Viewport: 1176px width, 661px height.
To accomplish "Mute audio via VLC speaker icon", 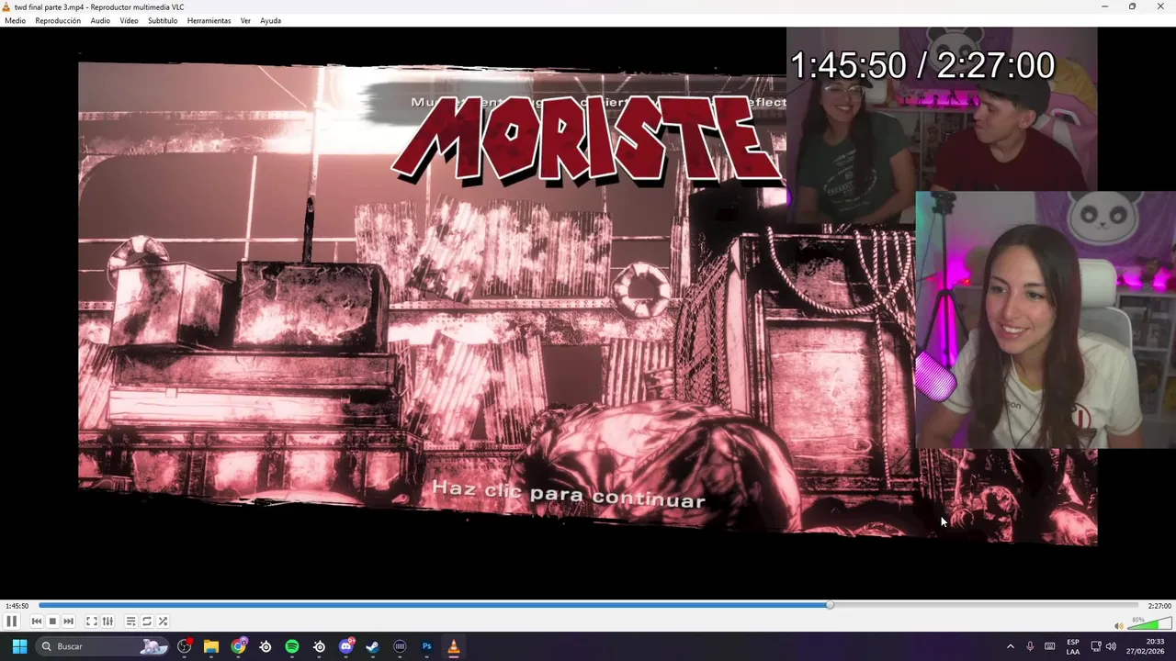I will point(1118,625).
